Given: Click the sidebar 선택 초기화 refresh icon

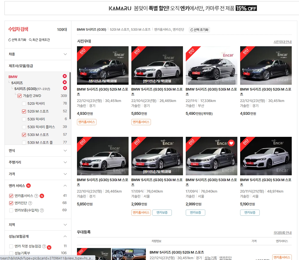Looking at the screenshot, I should click(x=9, y=40).
